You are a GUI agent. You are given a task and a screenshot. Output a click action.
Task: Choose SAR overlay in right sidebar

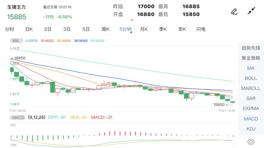coord(251,98)
